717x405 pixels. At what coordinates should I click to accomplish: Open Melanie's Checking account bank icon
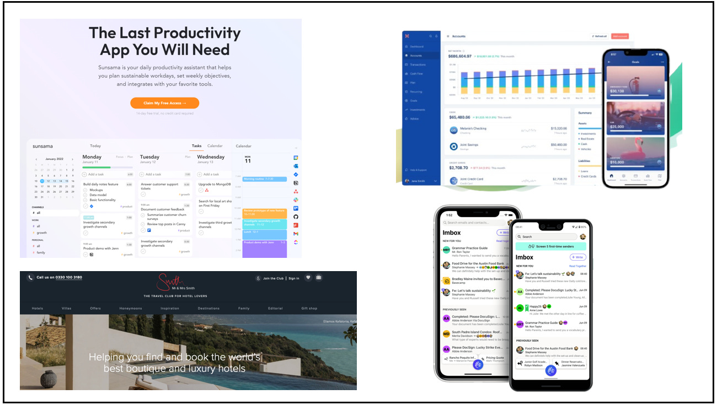(x=454, y=130)
